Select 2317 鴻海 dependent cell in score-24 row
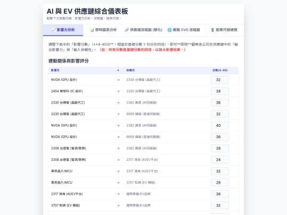287x215 pixels. tap(142, 160)
